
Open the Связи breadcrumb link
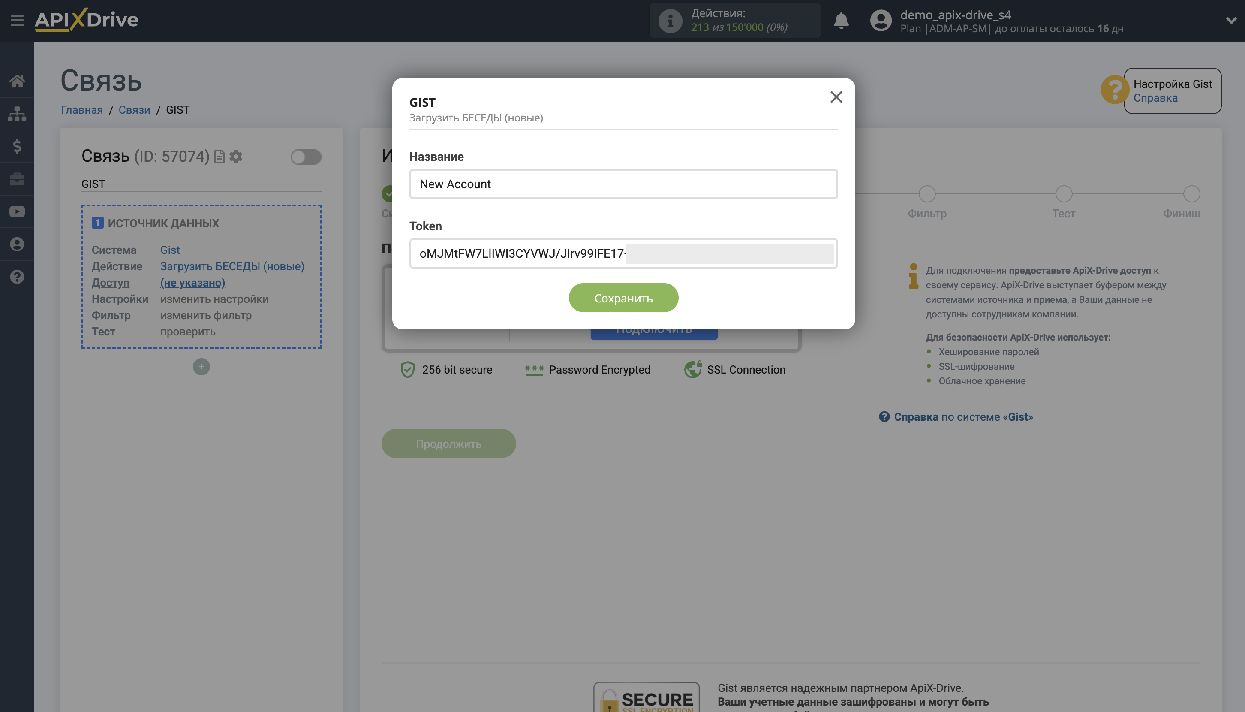(x=134, y=109)
